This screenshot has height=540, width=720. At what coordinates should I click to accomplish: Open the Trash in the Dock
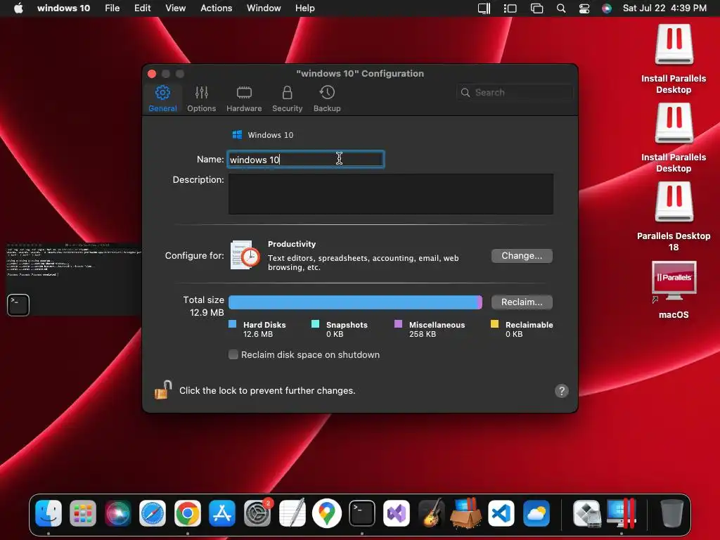tap(671, 513)
